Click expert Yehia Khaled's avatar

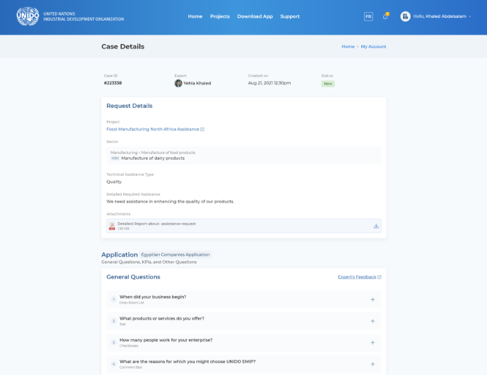[x=178, y=83]
